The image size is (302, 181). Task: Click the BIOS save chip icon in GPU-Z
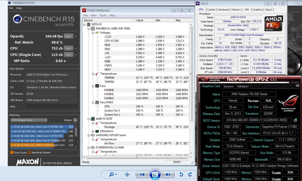[x=295, y=120]
